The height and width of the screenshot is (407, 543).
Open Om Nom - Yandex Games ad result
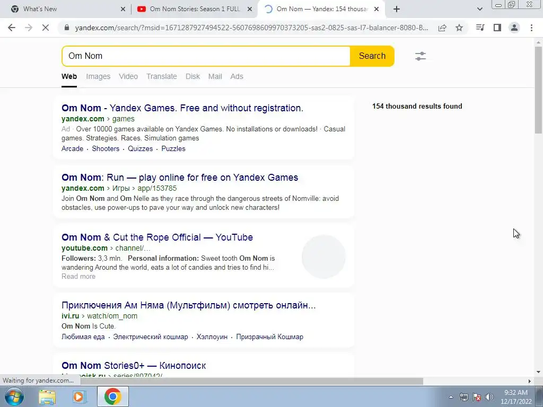182,108
